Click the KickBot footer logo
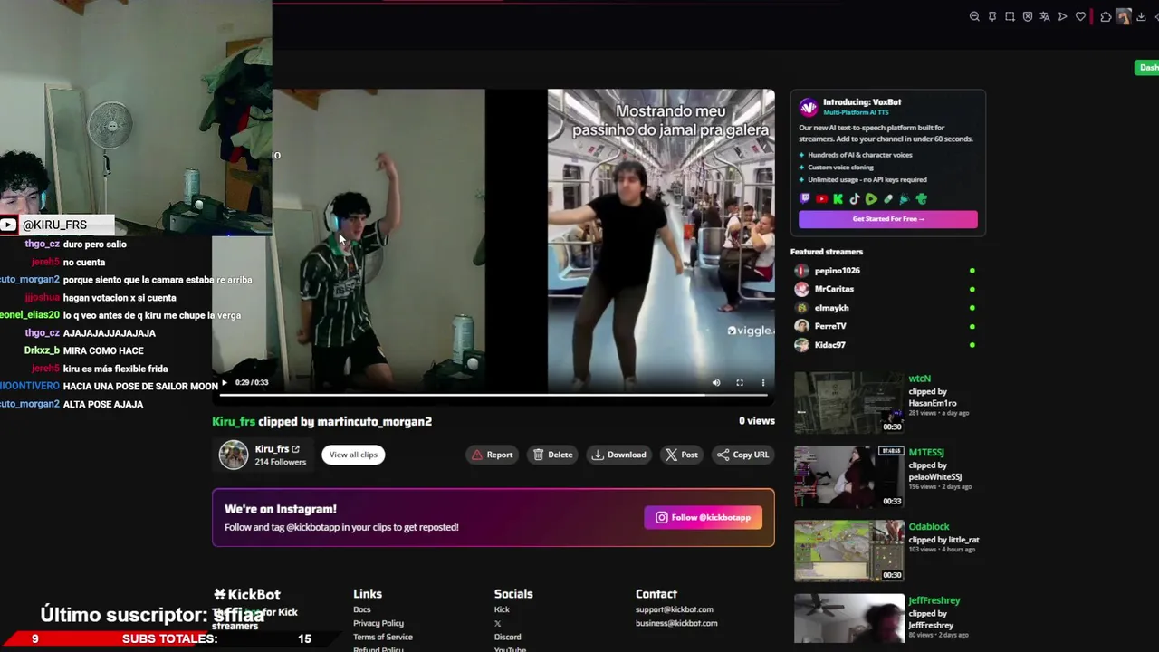This screenshot has width=1159, height=652. pyautogui.click(x=247, y=594)
